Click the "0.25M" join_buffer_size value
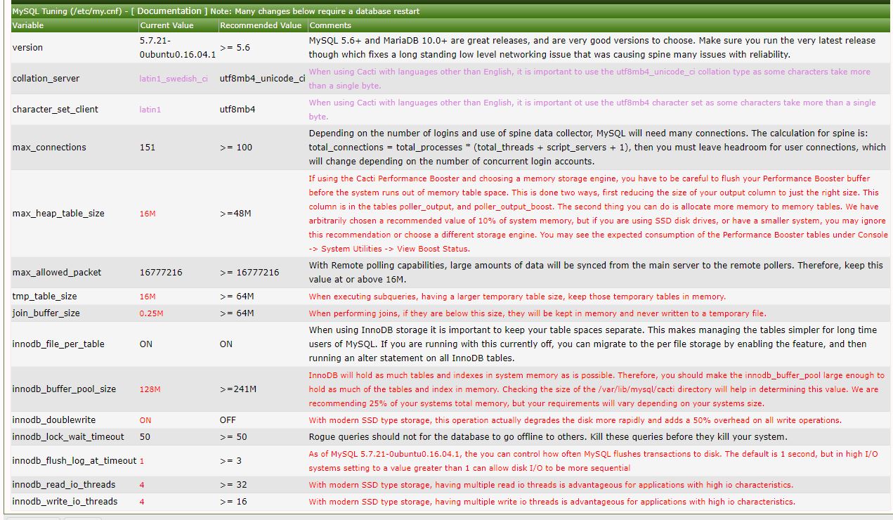The width and height of the screenshot is (893, 520). tap(152, 313)
